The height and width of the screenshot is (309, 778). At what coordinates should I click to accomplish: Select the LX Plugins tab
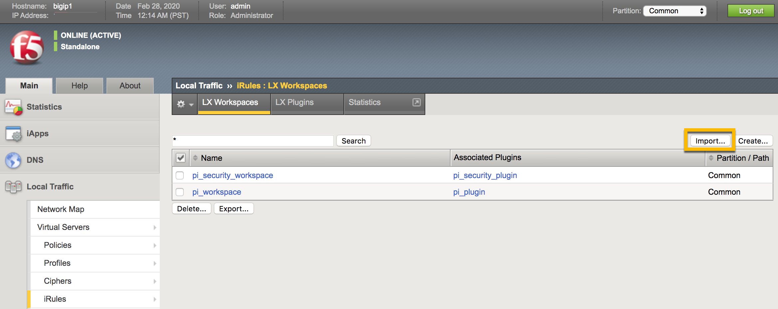[x=307, y=104]
